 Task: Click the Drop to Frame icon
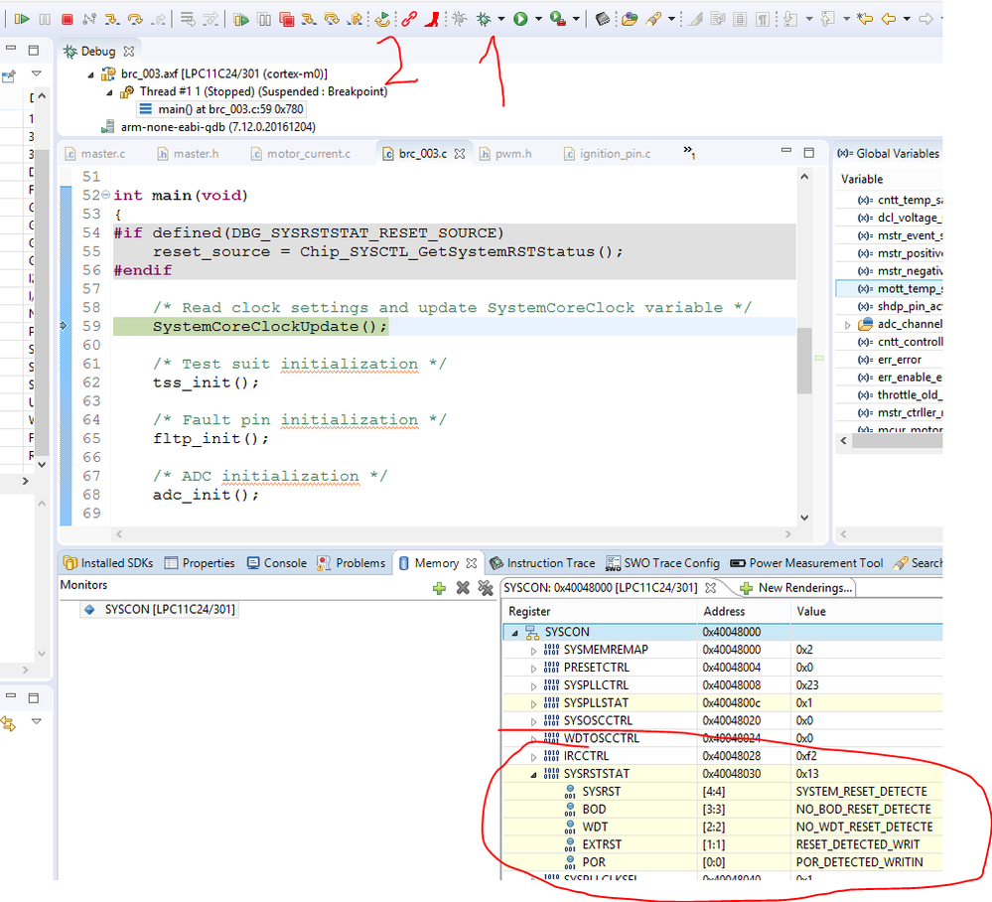pyautogui.click(x=188, y=19)
